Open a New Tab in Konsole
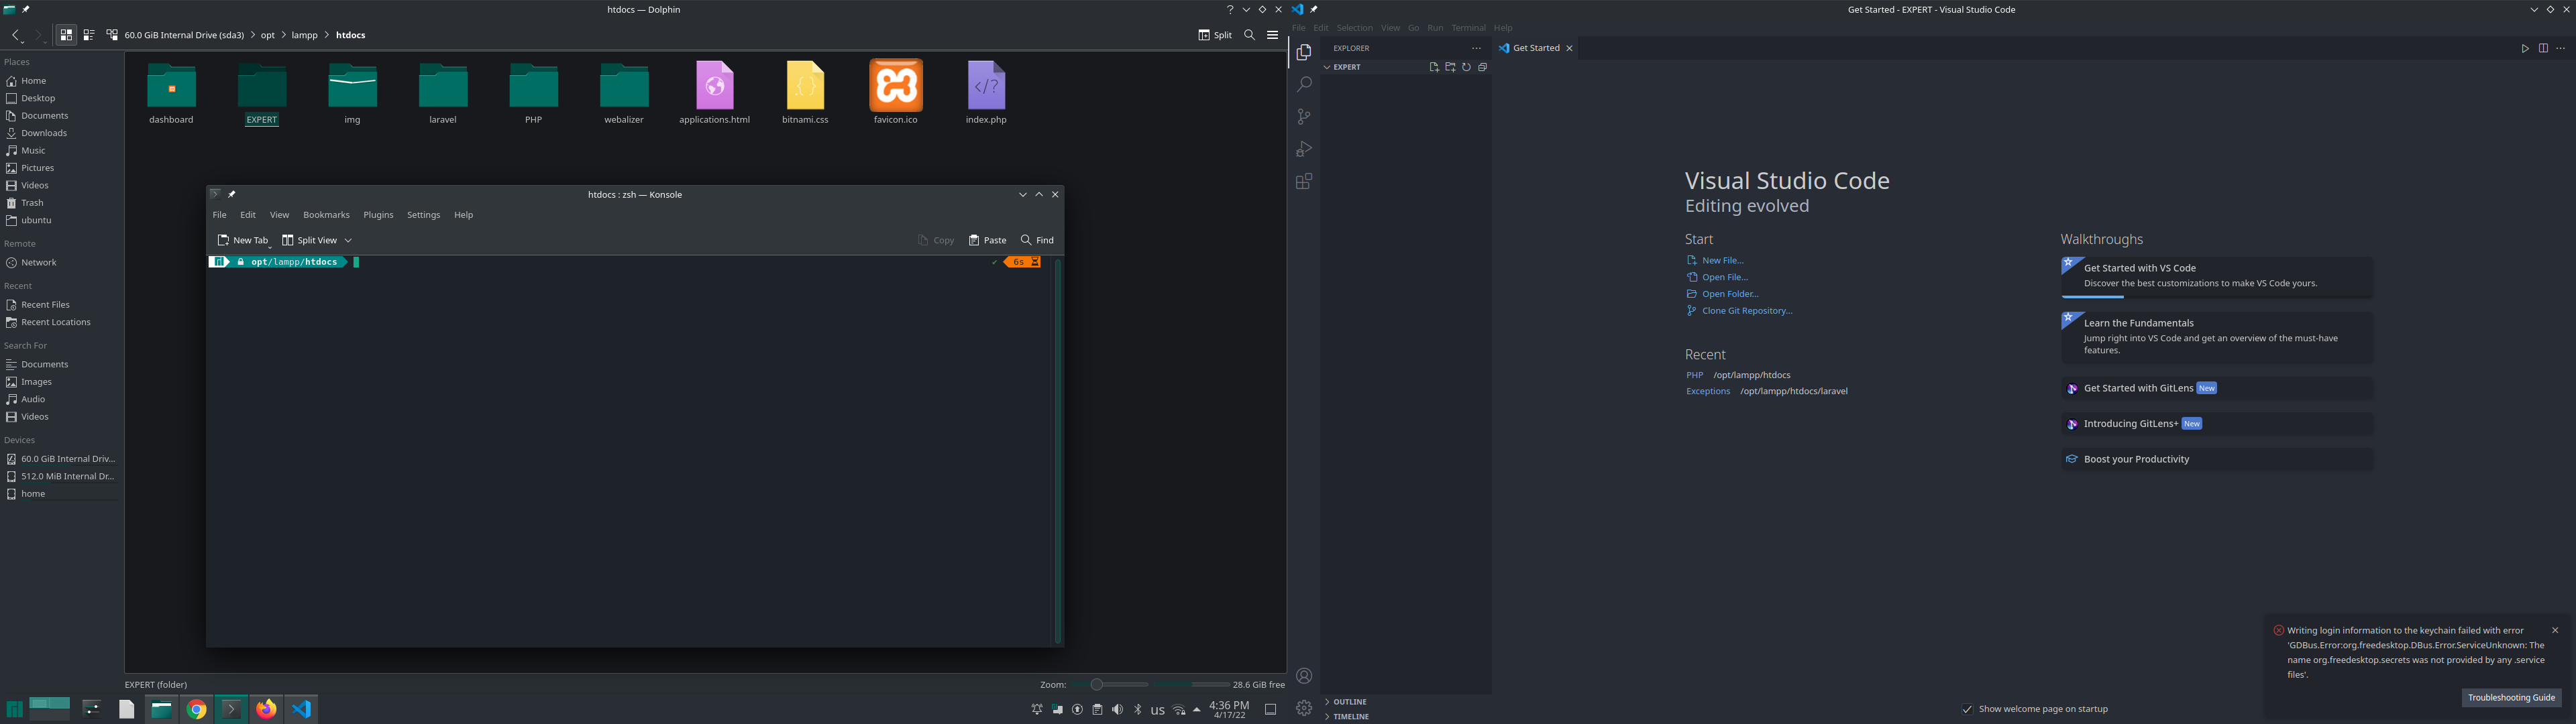Image resolution: width=2576 pixels, height=724 pixels. (243, 240)
